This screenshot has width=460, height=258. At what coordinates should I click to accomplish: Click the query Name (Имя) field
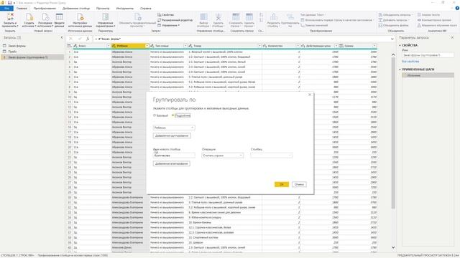click(x=428, y=55)
